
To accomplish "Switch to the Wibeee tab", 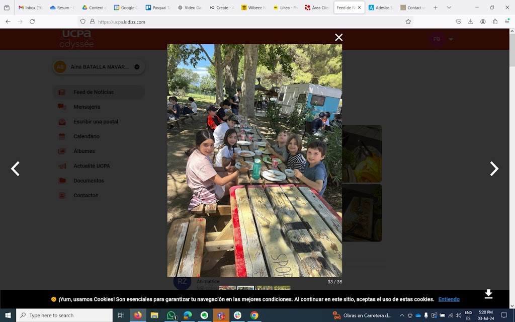I will point(253,8).
